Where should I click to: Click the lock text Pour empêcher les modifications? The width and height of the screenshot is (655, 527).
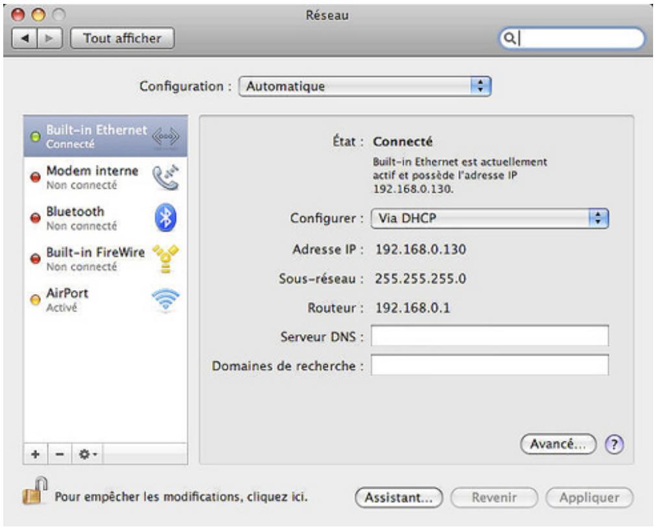pos(181,497)
